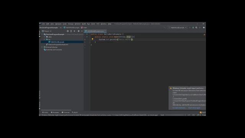Expand External Libraries node

pyautogui.click(x=42, y=47)
